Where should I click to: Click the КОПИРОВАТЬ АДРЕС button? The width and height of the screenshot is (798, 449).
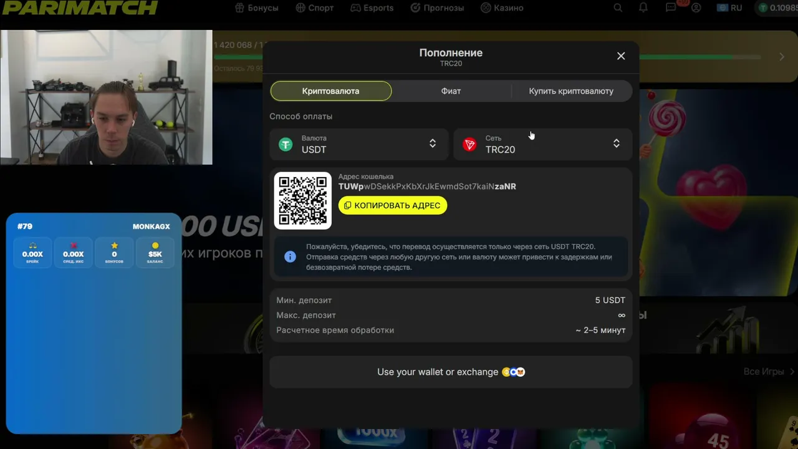393,205
